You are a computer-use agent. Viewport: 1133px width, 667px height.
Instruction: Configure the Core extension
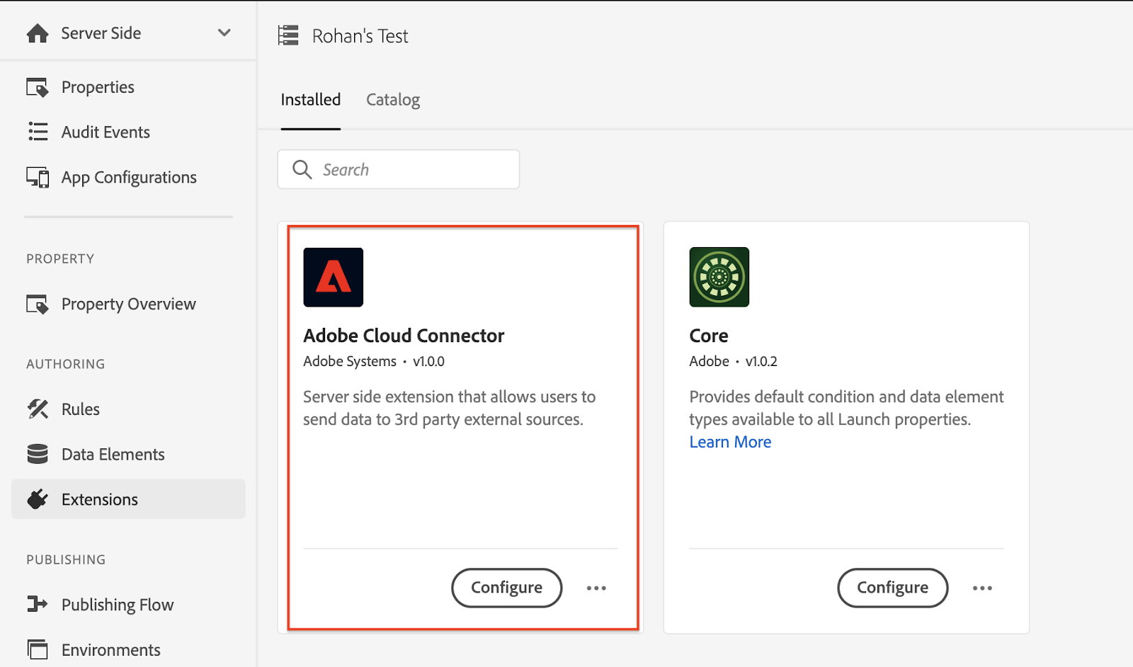892,588
